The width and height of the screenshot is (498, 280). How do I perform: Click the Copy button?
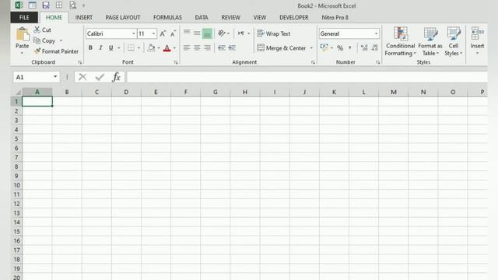tap(44, 40)
